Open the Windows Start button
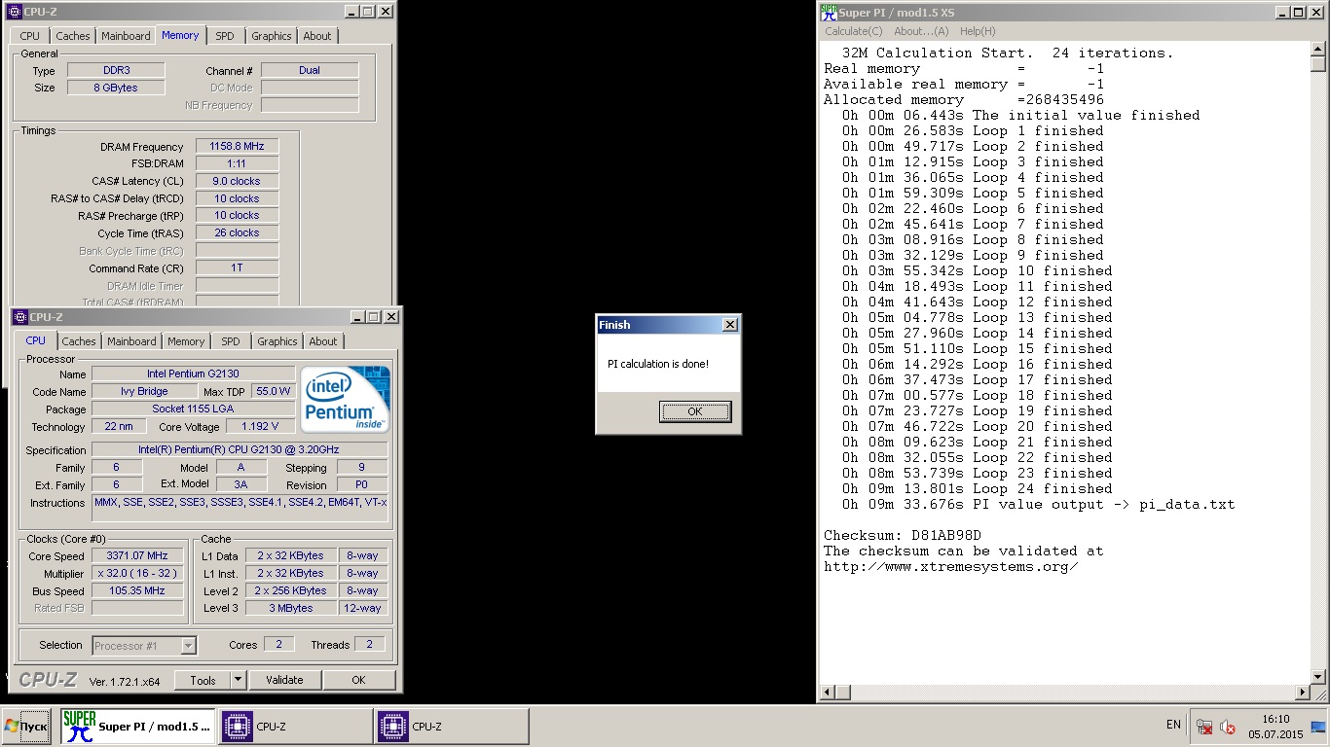The height and width of the screenshot is (747, 1330). 26,727
